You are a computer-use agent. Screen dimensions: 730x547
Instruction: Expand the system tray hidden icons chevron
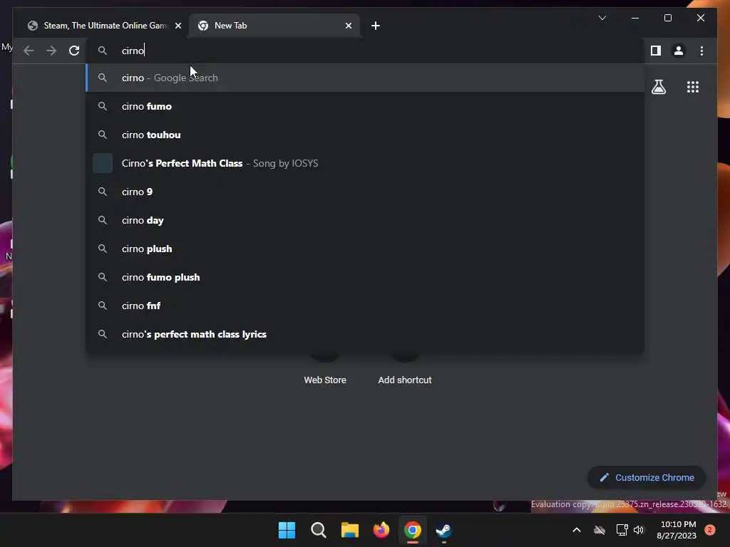576,530
